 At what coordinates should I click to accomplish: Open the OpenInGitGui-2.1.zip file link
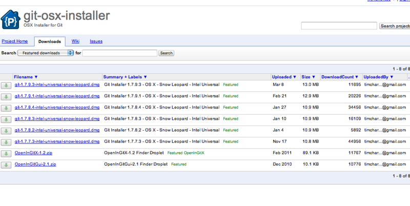tap(35, 164)
